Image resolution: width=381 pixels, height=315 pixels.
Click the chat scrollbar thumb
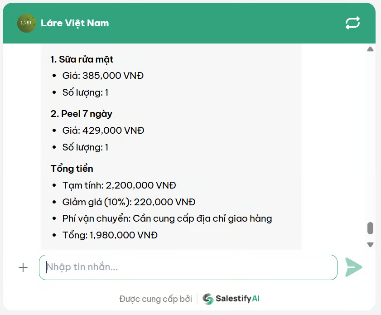pos(370,228)
